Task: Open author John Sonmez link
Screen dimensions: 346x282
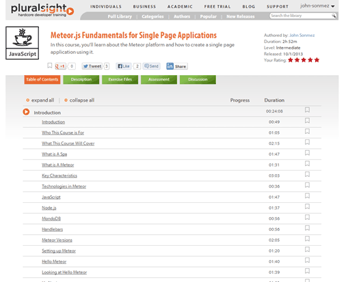Action: pyautogui.click(x=302, y=36)
